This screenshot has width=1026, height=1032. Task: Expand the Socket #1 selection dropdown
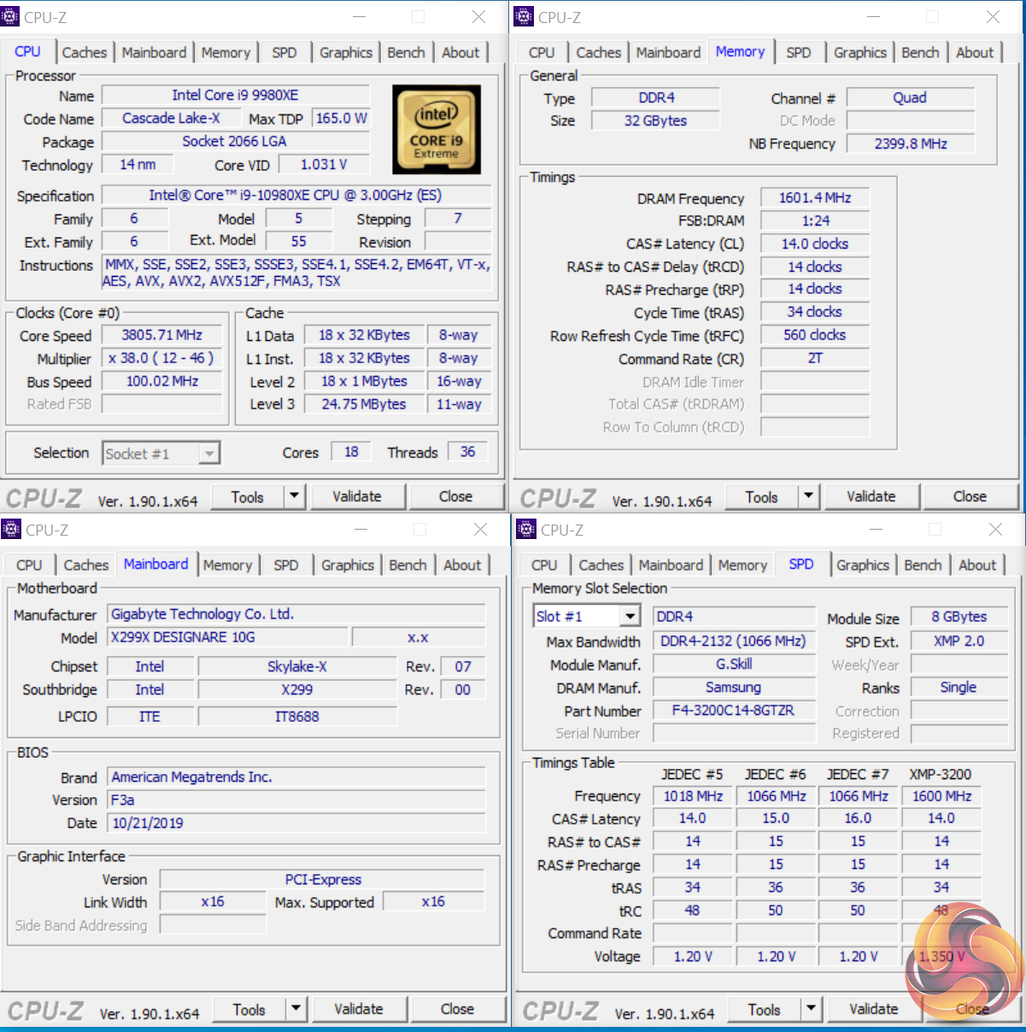pos(209,454)
